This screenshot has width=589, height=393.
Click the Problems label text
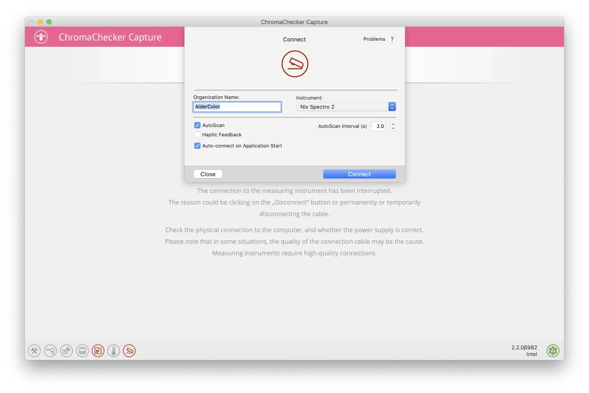[374, 39]
